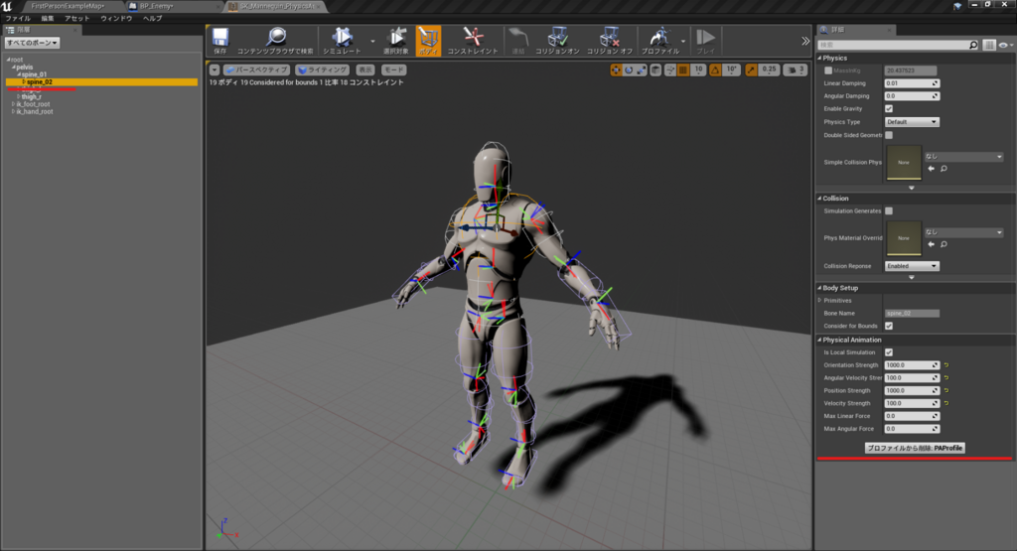Switch to Body (ボディ) edit mode
Viewport: 1017px width, 551px height.
coord(428,41)
